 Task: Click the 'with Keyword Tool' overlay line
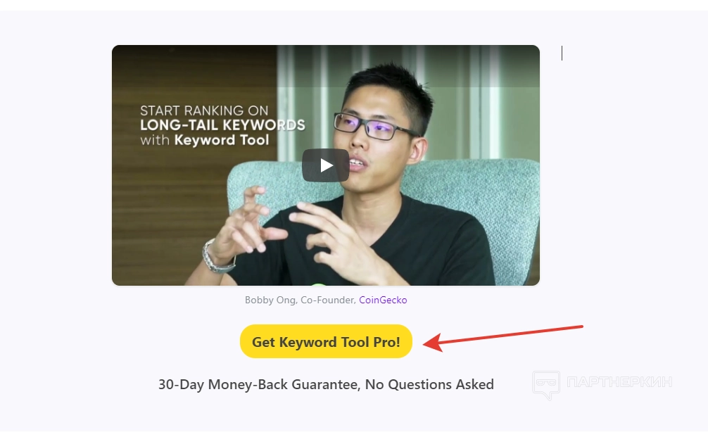(205, 140)
